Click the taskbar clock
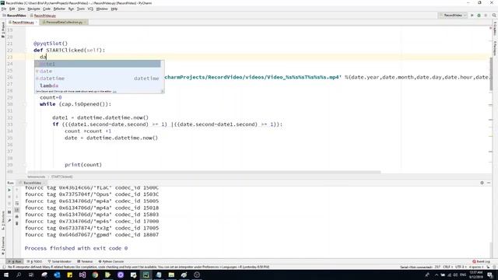This screenshot has height=280, width=498. click(475, 275)
